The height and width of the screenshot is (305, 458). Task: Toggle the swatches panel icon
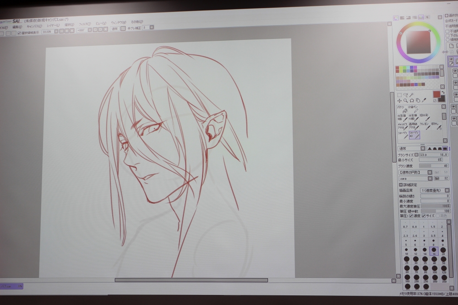tap(421, 17)
